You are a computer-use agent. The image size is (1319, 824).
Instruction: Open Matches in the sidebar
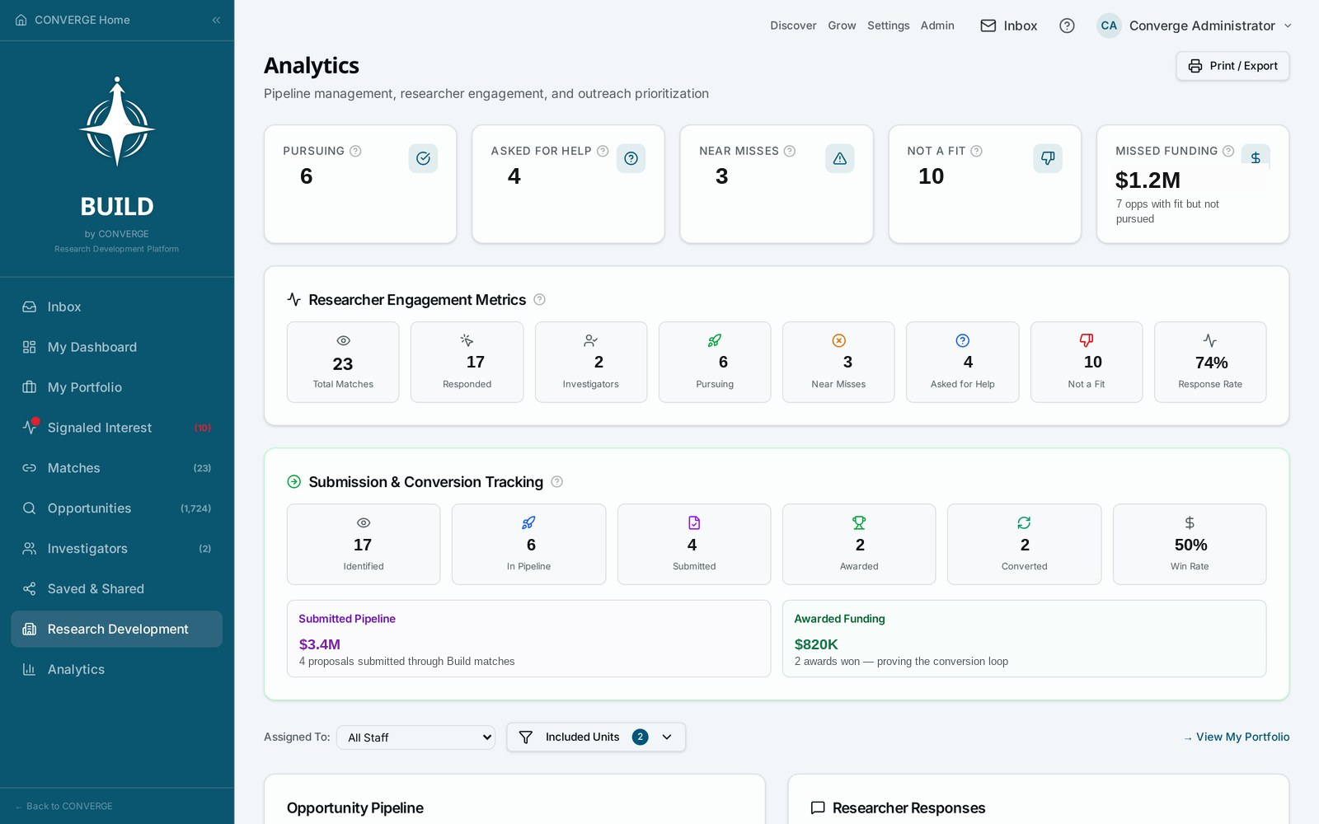coord(117,468)
